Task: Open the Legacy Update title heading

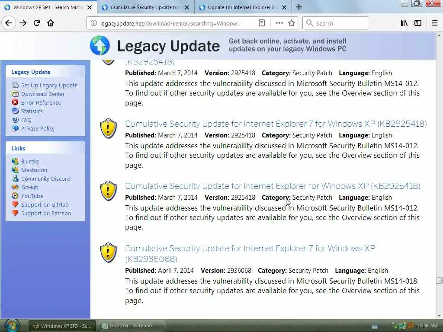Action: [x=168, y=46]
